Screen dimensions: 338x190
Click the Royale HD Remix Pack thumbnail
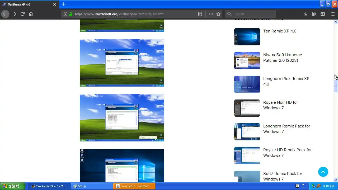tap(247, 155)
